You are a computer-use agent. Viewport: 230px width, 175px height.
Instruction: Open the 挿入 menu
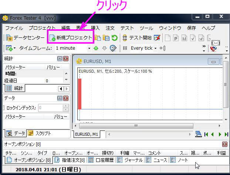tap(95, 28)
